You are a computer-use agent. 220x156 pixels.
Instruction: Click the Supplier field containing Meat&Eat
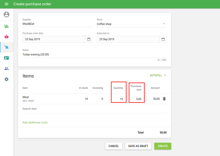57,24
